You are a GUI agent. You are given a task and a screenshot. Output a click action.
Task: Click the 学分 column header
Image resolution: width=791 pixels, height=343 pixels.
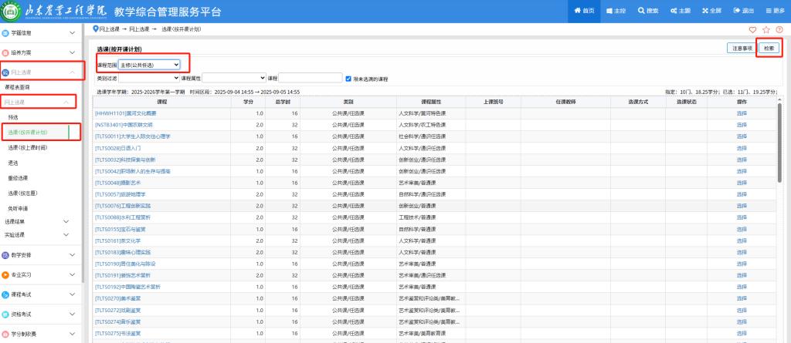coord(248,102)
